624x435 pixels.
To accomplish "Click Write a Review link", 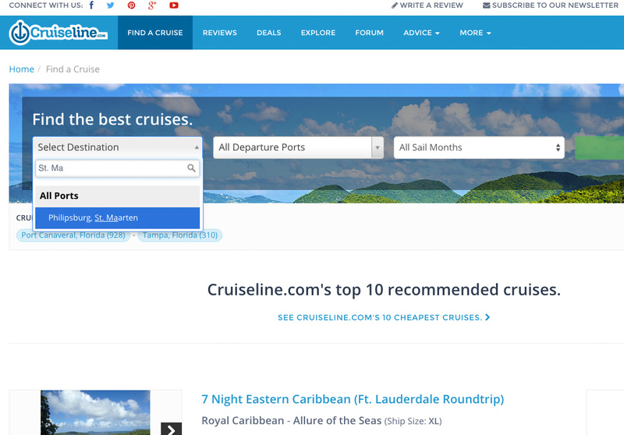I will pyautogui.click(x=427, y=5).
